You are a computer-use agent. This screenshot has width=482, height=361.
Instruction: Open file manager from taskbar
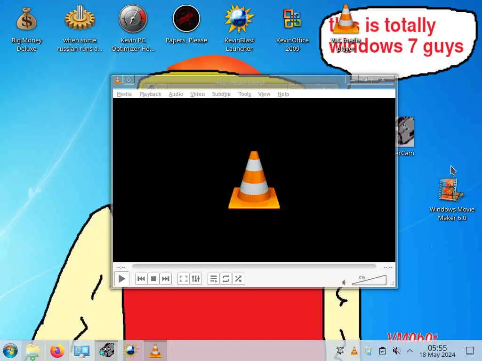click(x=33, y=351)
